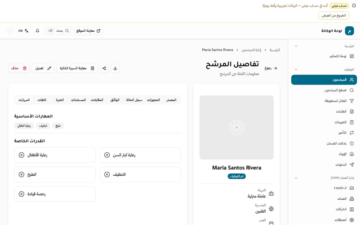Image resolution: width=360 pixels, height=225 pixels.
Task: Click the agency logo labeled م
Action: tap(349, 31)
